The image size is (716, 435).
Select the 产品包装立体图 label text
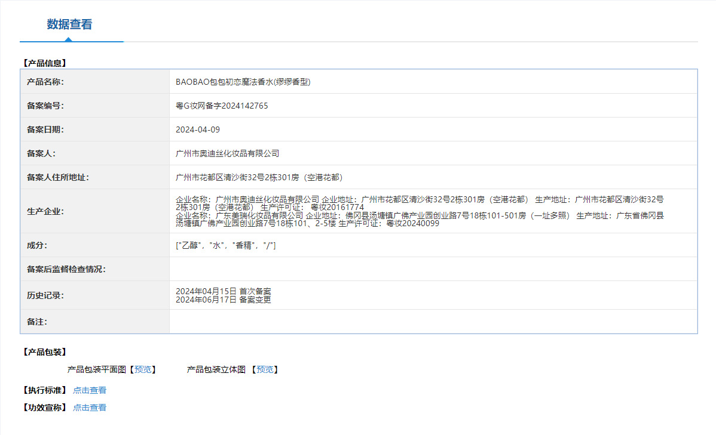coord(216,369)
